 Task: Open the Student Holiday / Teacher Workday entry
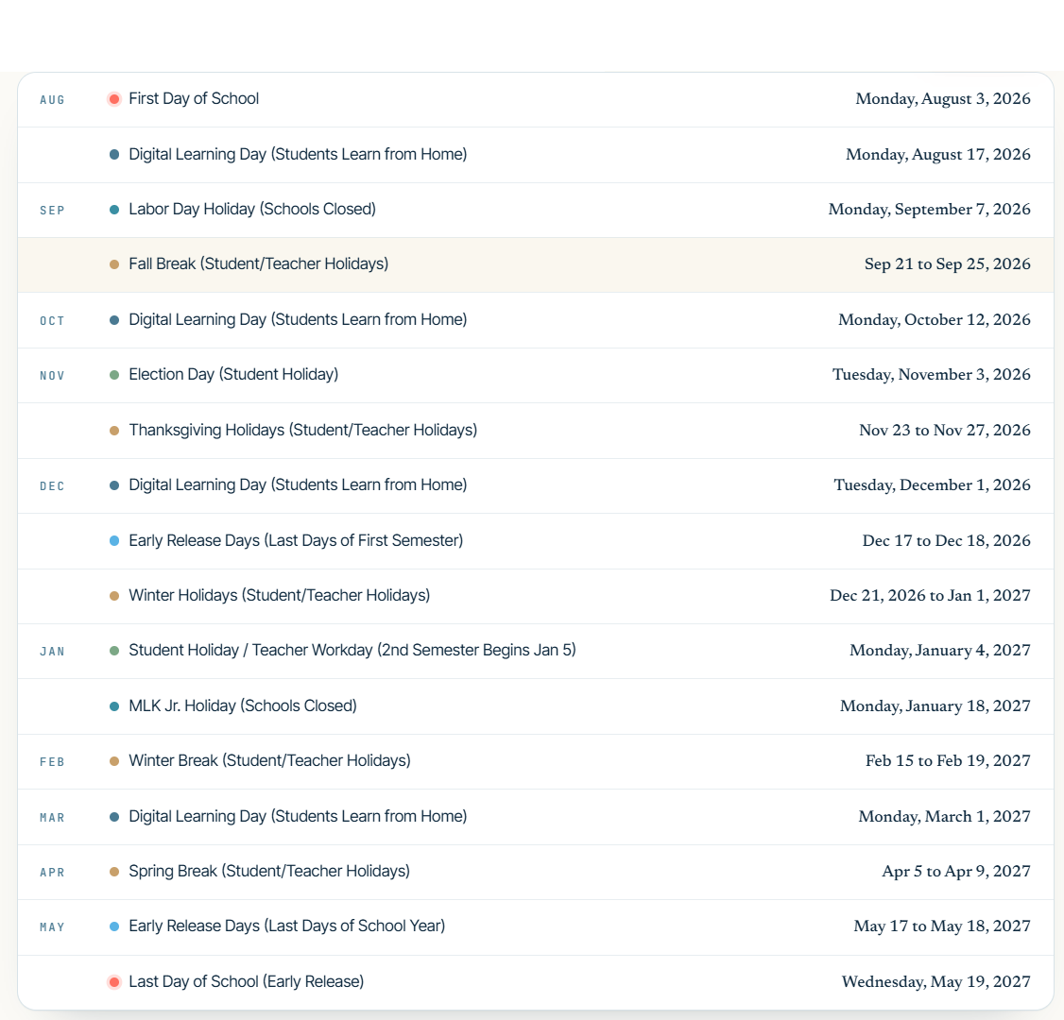(x=352, y=651)
